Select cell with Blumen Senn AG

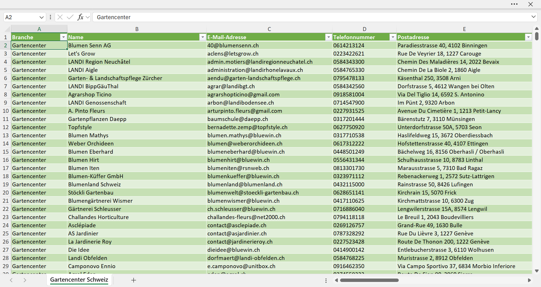pyautogui.click(x=137, y=45)
